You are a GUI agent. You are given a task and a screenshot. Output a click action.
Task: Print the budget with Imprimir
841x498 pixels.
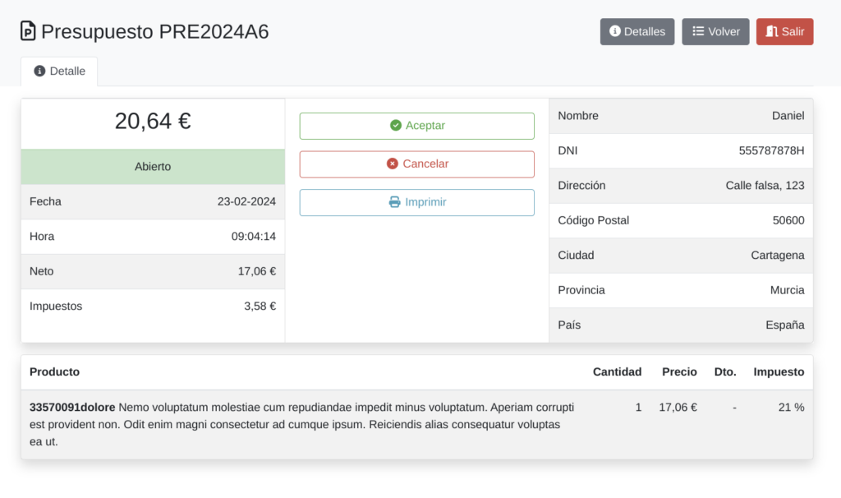416,202
